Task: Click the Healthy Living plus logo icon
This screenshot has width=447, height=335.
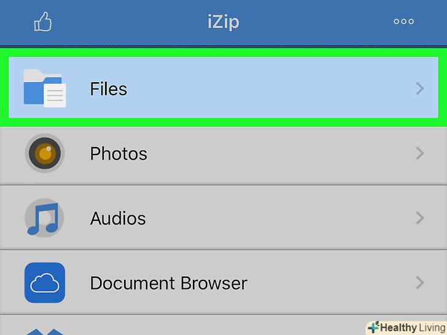Action: pyautogui.click(x=373, y=327)
